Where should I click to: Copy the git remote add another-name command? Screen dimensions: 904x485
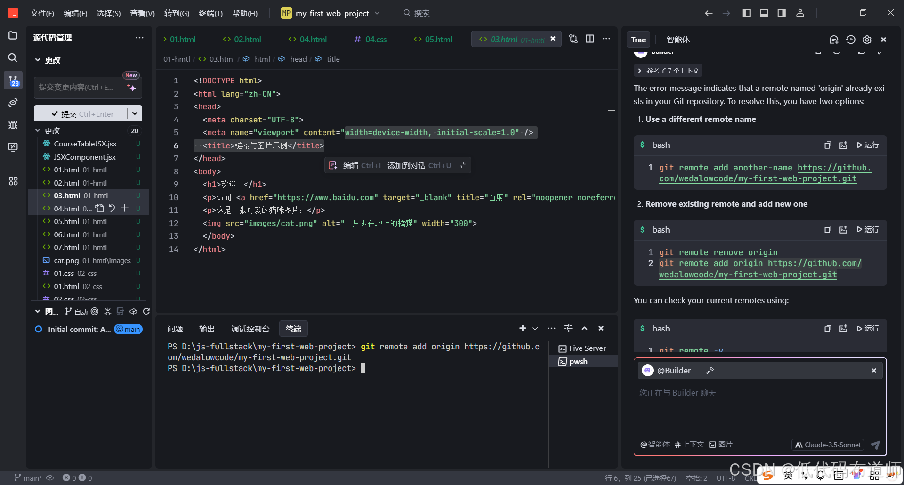(x=828, y=145)
